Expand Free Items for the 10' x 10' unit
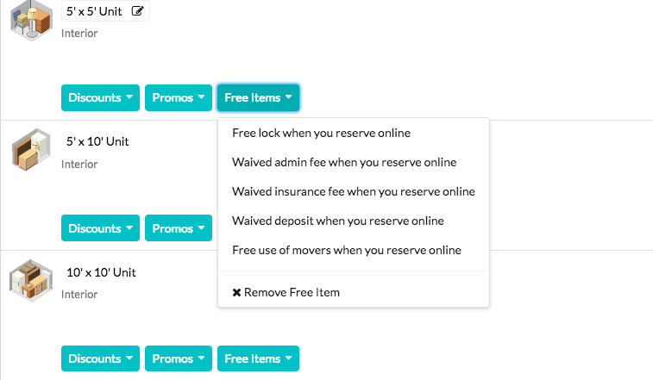 pos(258,358)
